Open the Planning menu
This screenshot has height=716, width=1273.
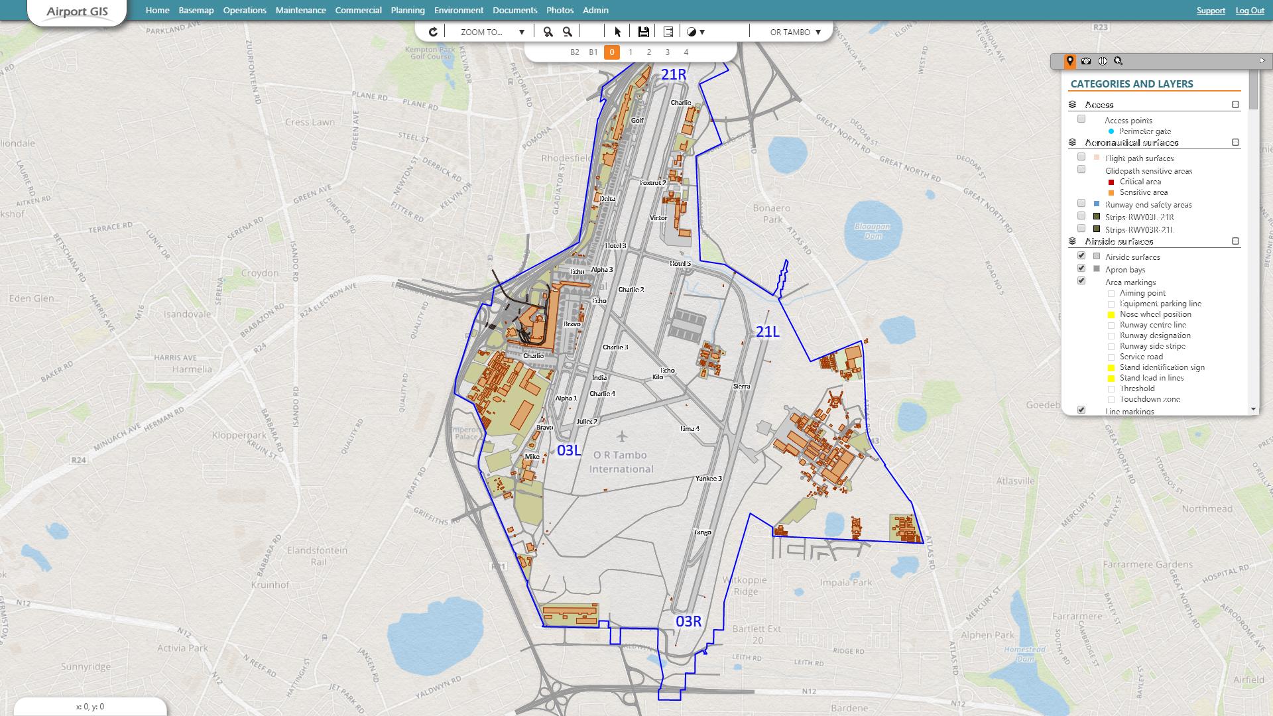(x=408, y=11)
